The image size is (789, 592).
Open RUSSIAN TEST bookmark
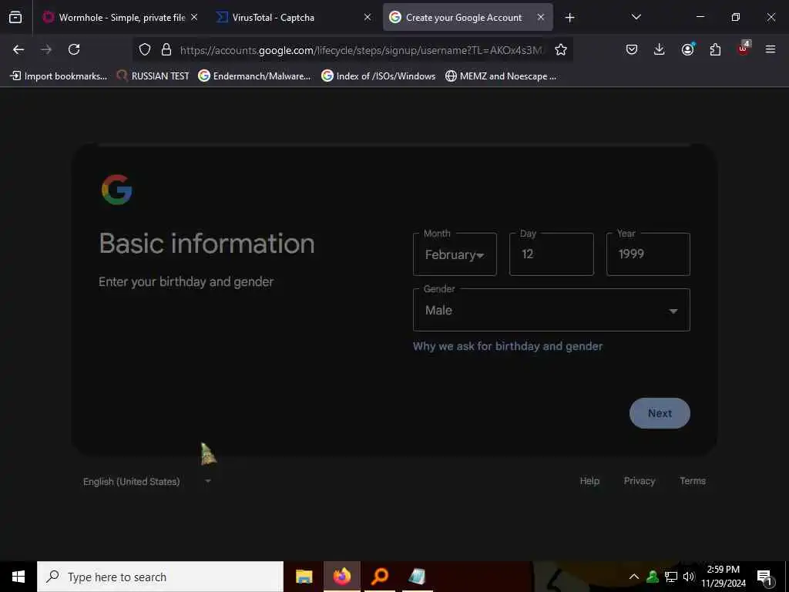pos(153,76)
